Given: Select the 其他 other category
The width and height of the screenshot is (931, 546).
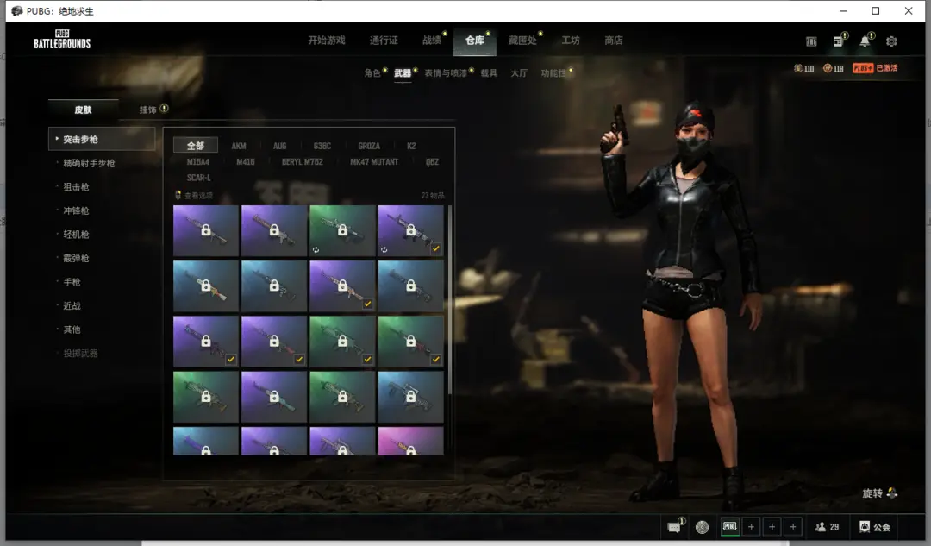Looking at the screenshot, I should 72,329.
